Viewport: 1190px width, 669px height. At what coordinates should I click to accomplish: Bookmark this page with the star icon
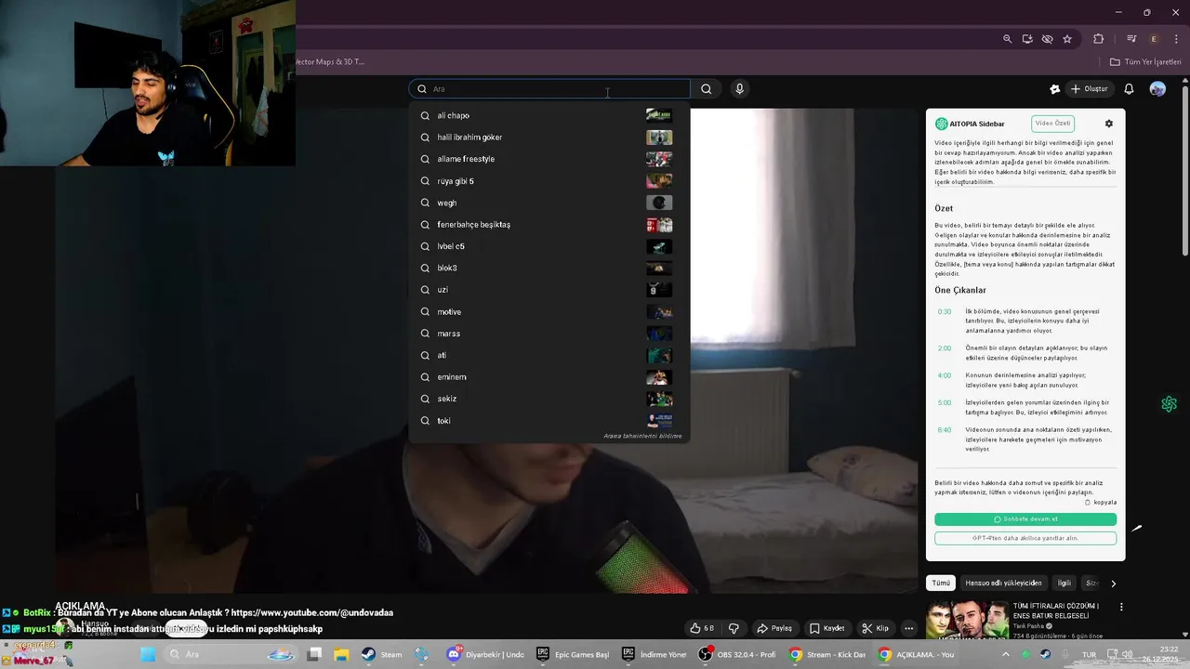pyautogui.click(x=1067, y=39)
